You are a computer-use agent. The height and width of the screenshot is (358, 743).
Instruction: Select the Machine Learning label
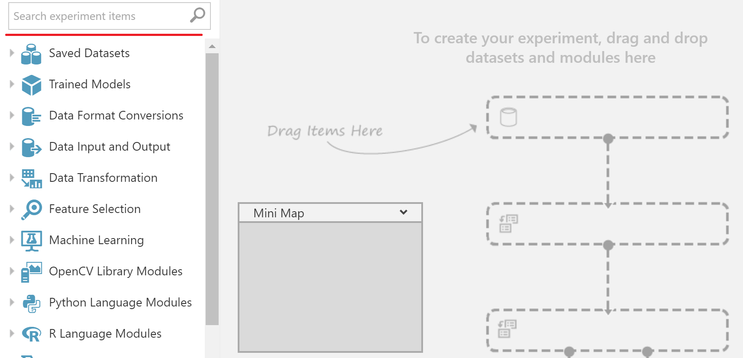(x=97, y=240)
